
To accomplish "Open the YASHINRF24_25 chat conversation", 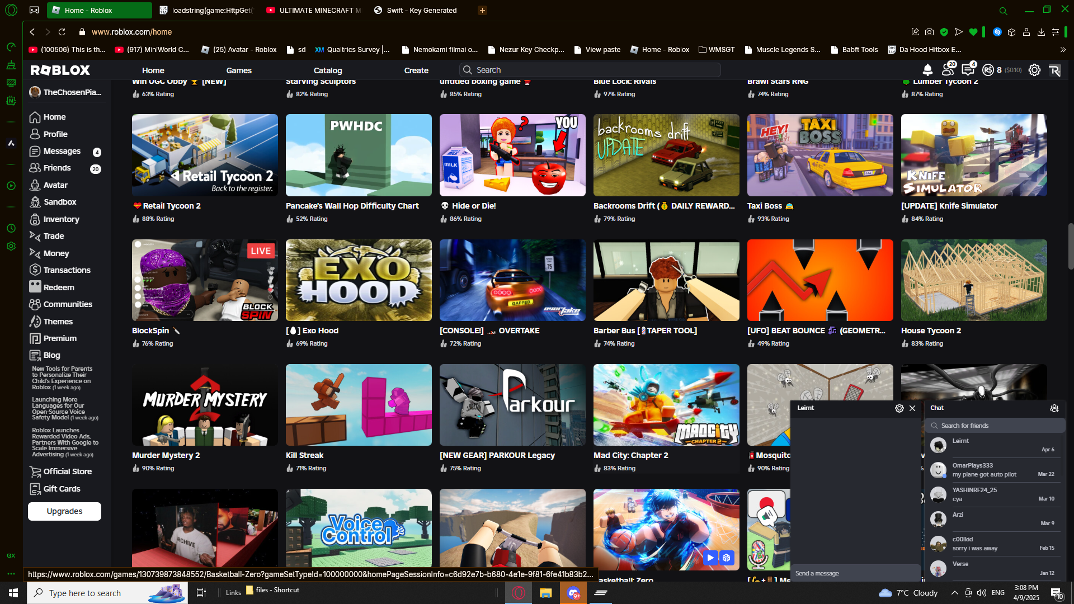I will point(995,494).
